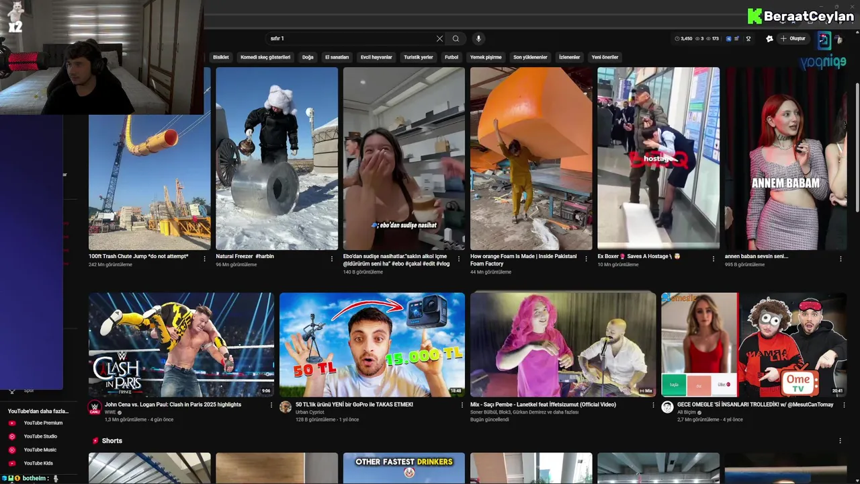Open YouTube Premium link in sidebar

point(43,423)
